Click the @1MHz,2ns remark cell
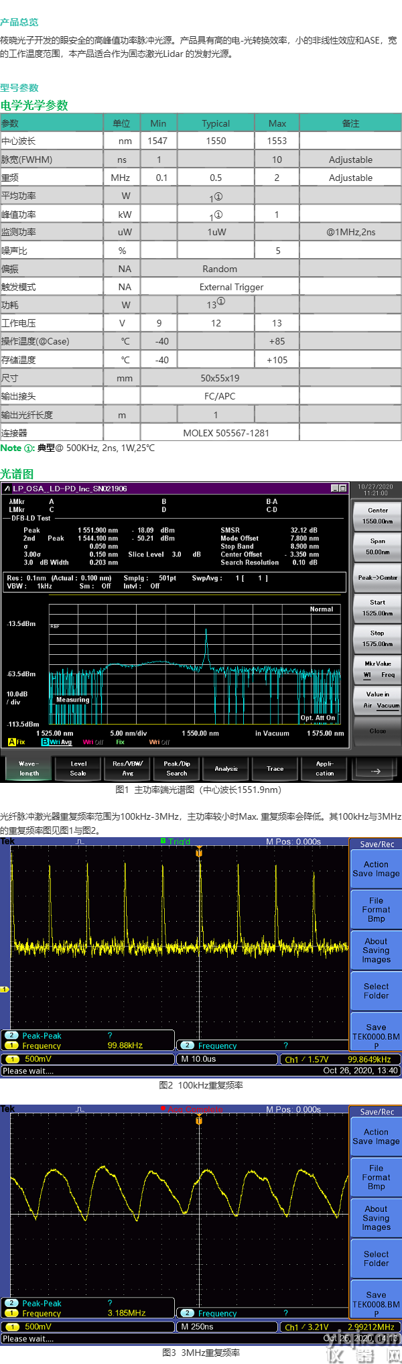 pyautogui.click(x=350, y=232)
